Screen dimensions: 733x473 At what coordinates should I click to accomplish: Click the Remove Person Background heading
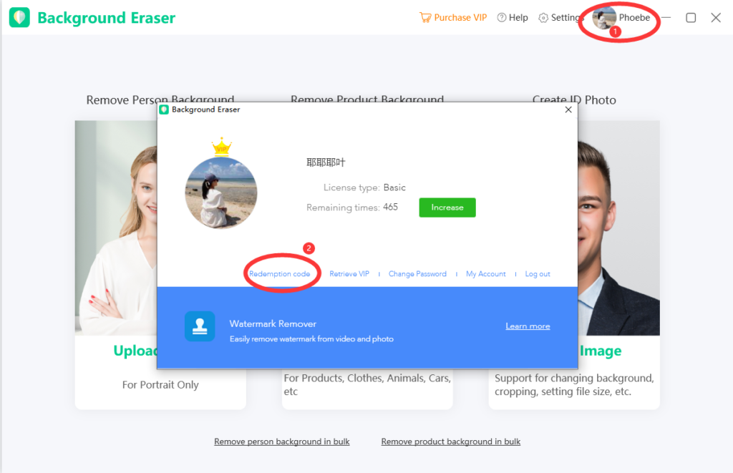(x=160, y=99)
